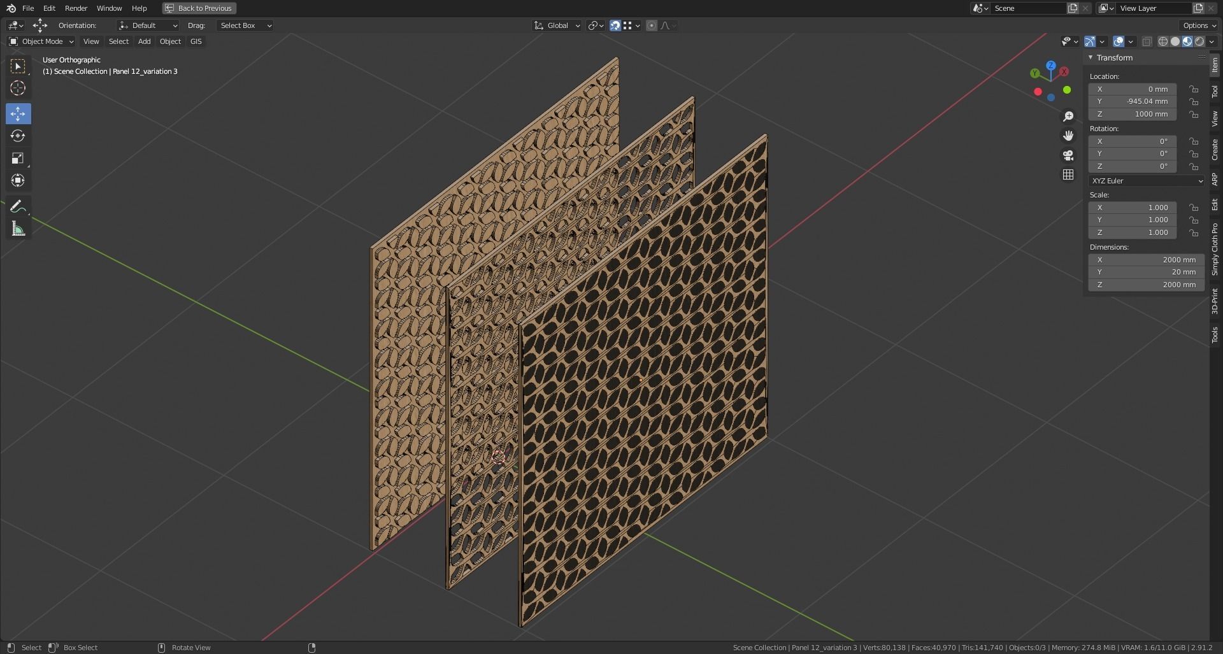The width and height of the screenshot is (1223, 654).
Task: Open the File menu
Action: 28,8
